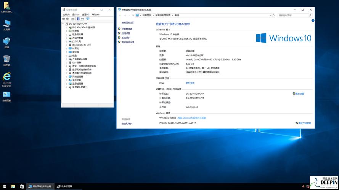Click the Forward arrow in Device Manager toolbar
Viewport: 339px width, 190px height.
67,19
